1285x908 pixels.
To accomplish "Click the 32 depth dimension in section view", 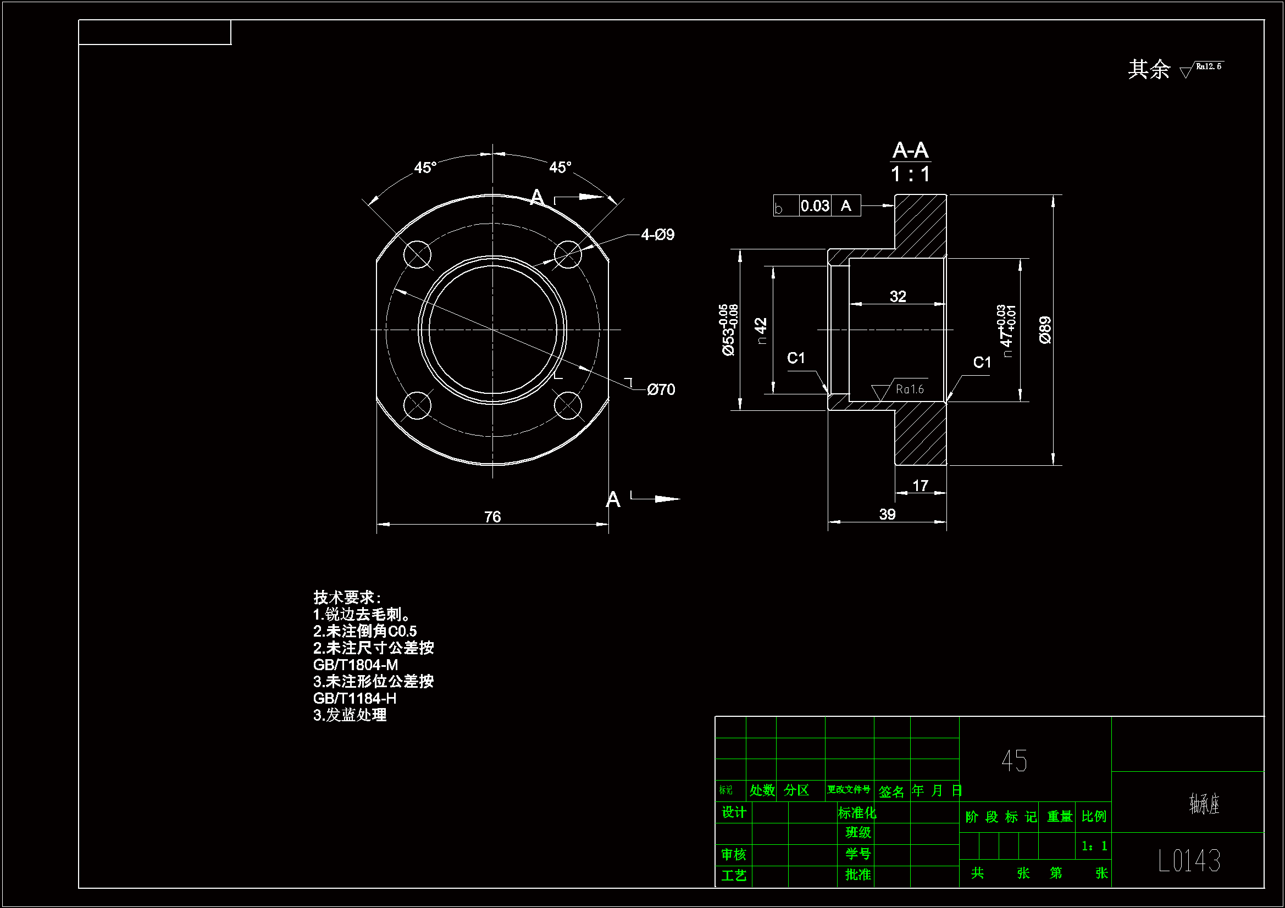I will (x=898, y=296).
